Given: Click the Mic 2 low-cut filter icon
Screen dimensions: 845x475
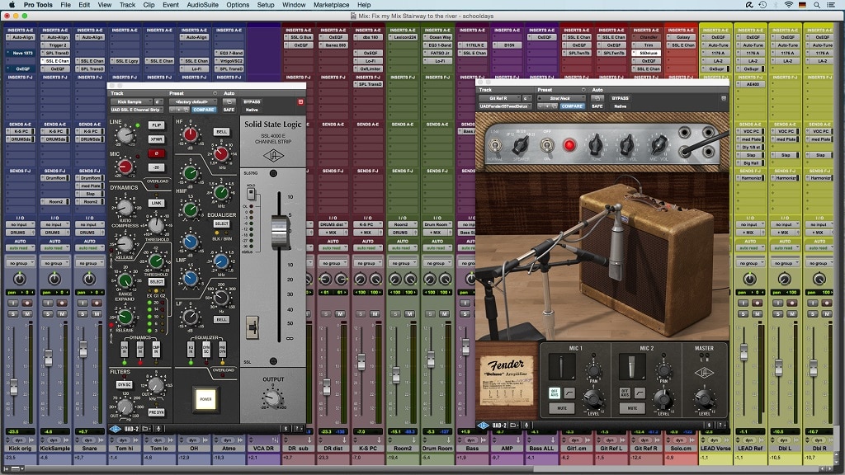Looking at the screenshot, I should click(x=640, y=393).
